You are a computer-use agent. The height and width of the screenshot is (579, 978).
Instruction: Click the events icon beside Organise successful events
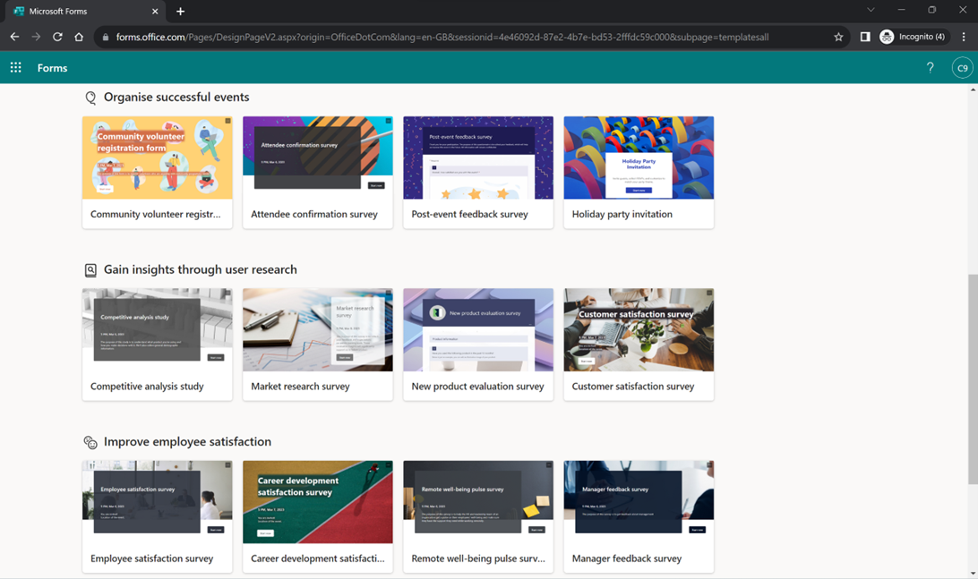[x=90, y=97]
